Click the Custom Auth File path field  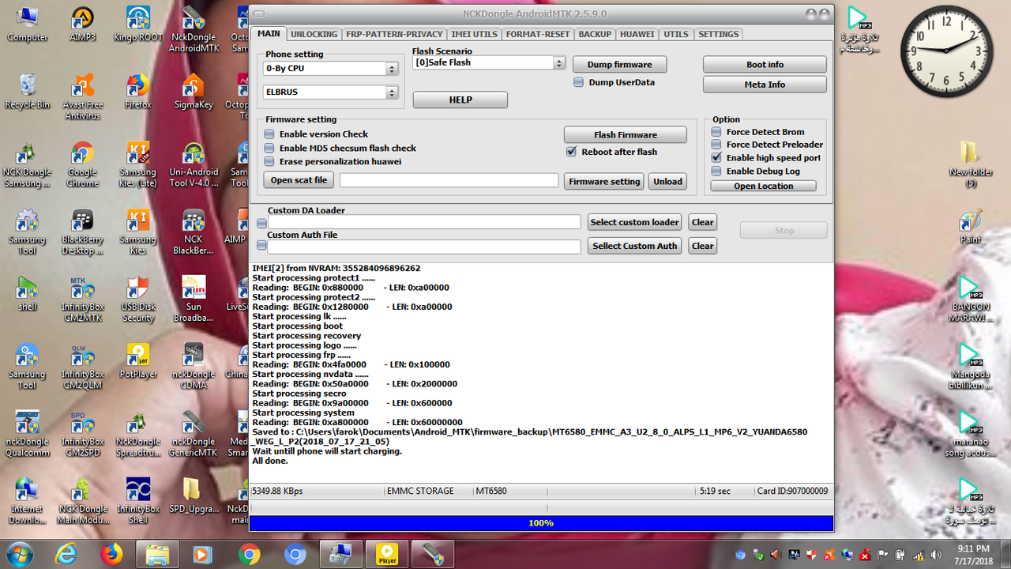pos(424,247)
